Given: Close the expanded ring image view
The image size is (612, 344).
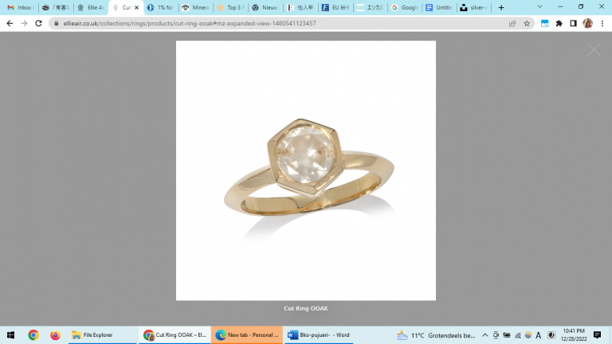Looking at the screenshot, I should [x=594, y=50].
